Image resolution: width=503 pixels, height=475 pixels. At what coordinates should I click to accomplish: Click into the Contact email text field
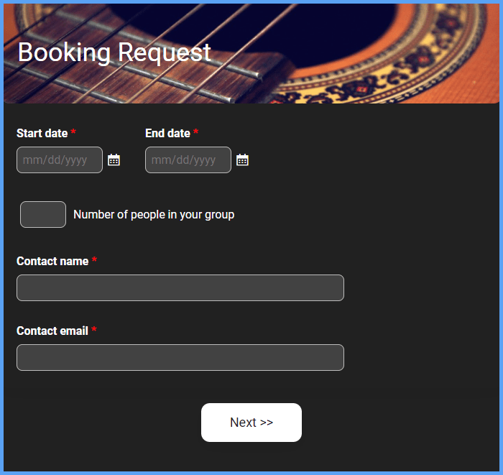pyautogui.click(x=180, y=357)
